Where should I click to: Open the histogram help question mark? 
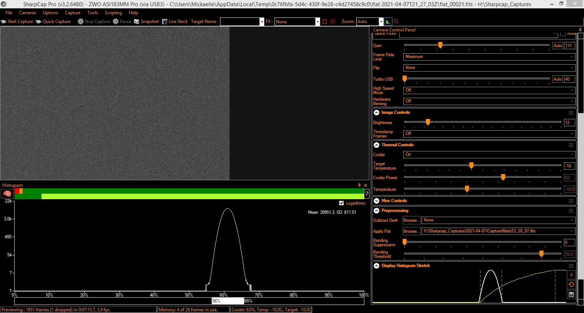pyautogui.click(x=366, y=194)
